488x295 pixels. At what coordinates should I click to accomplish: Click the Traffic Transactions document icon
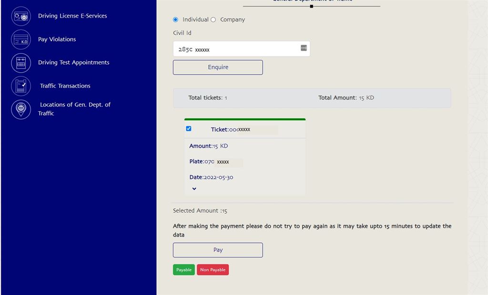pyautogui.click(x=20, y=86)
